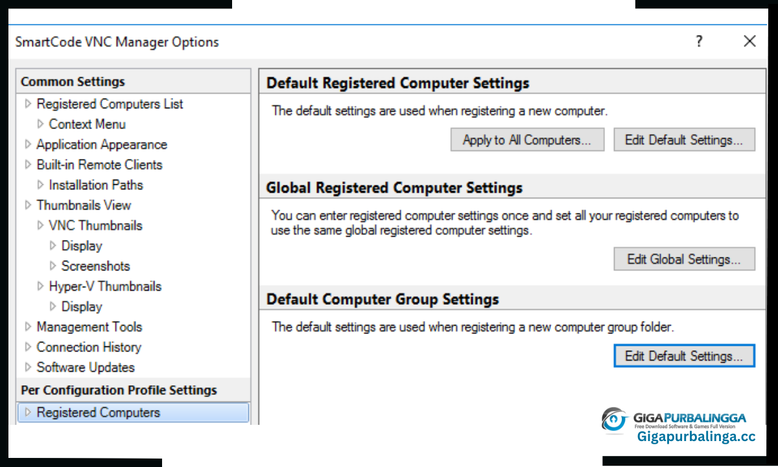Expand the Application Appearance arrow
The height and width of the screenshot is (467, 778).
(28, 144)
